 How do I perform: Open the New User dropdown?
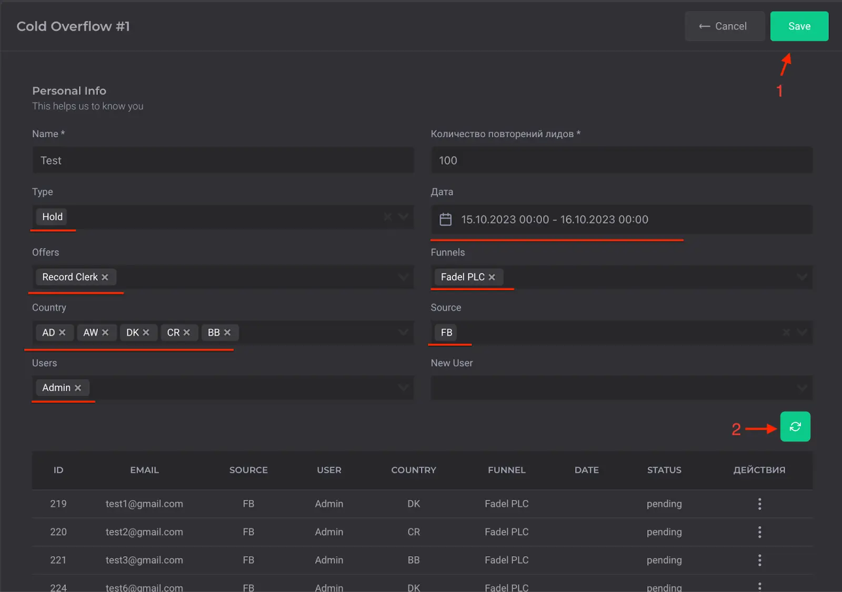point(622,388)
